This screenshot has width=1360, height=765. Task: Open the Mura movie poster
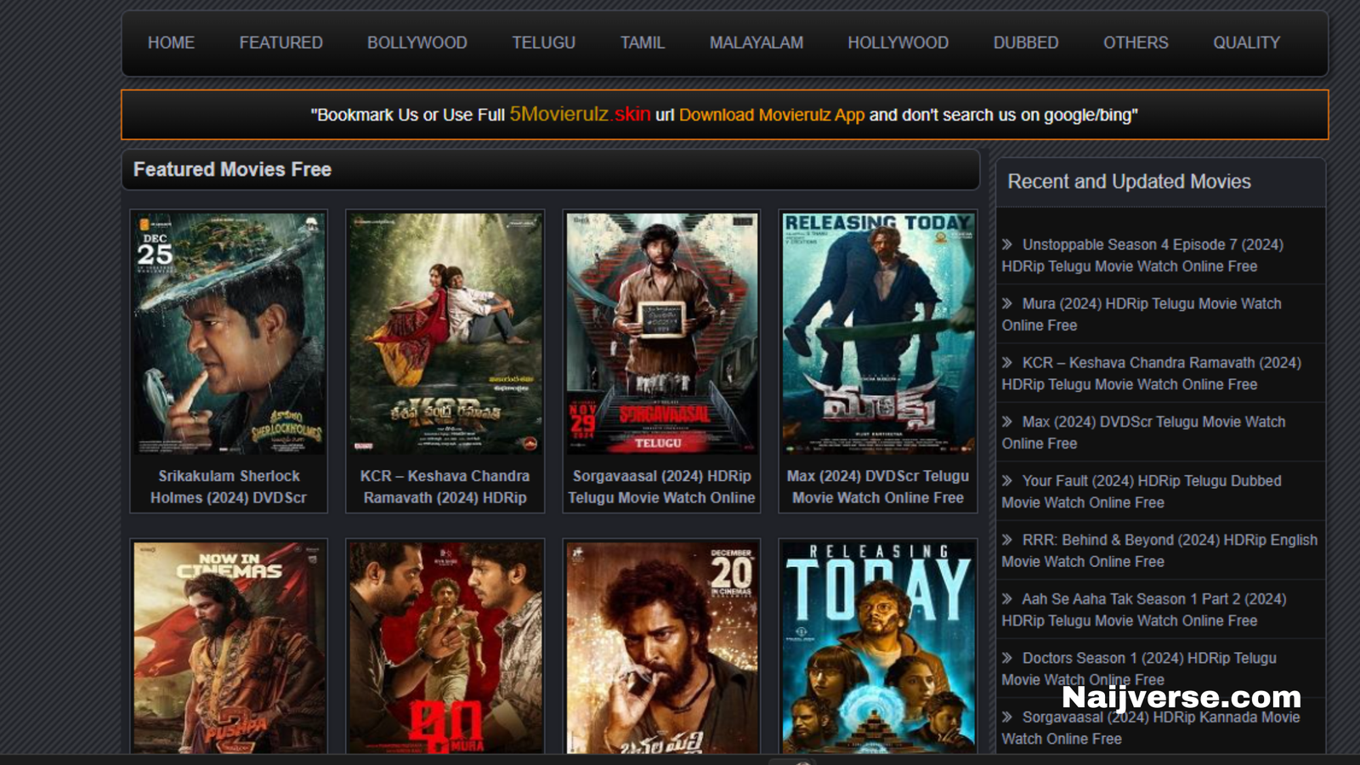(x=445, y=648)
